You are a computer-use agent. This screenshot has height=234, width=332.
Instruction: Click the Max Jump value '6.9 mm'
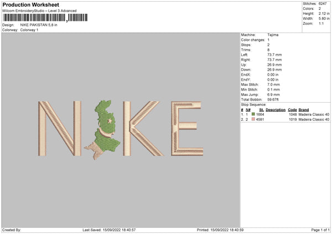(273, 94)
